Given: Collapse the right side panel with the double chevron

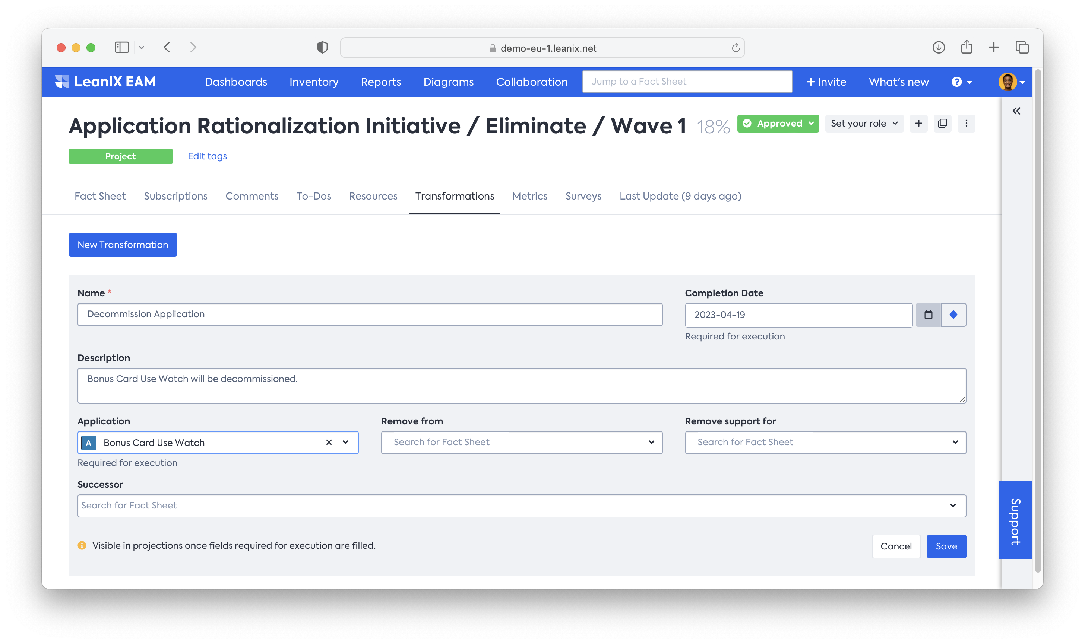Looking at the screenshot, I should pos(1016,111).
